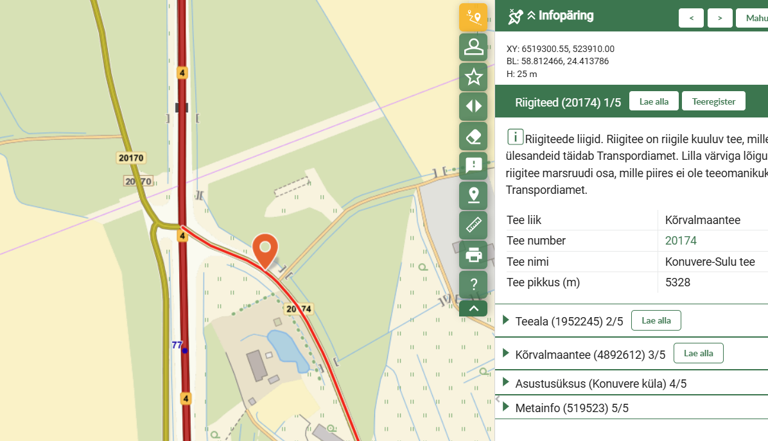Go to the previous info query result
The height and width of the screenshot is (441, 768).
pos(691,18)
